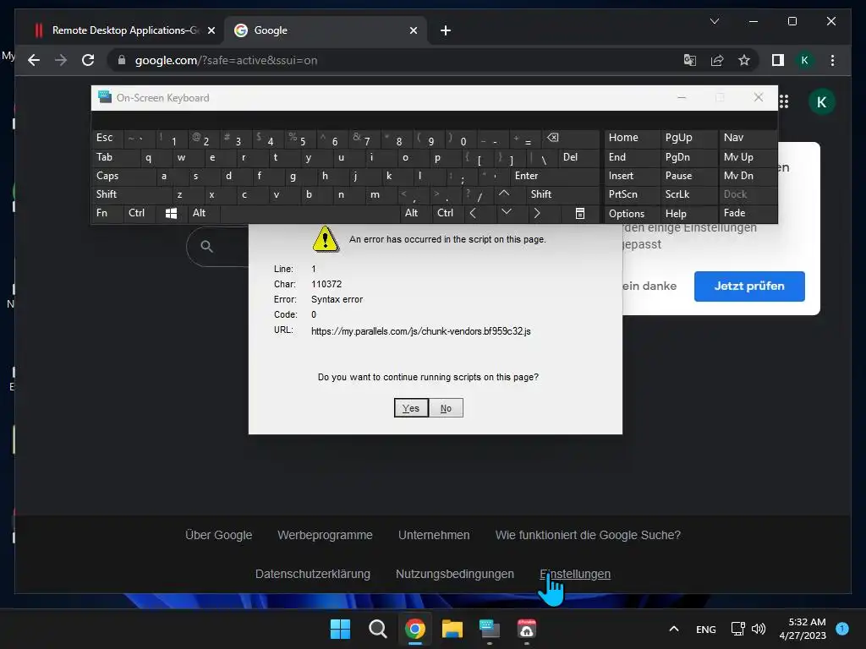Share this page via the share icon
This screenshot has width=866, height=649.
click(717, 60)
